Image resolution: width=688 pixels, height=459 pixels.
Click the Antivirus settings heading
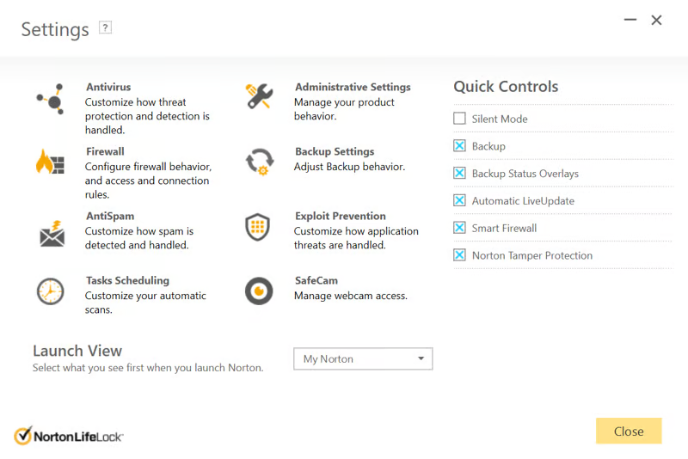[x=108, y=87]
